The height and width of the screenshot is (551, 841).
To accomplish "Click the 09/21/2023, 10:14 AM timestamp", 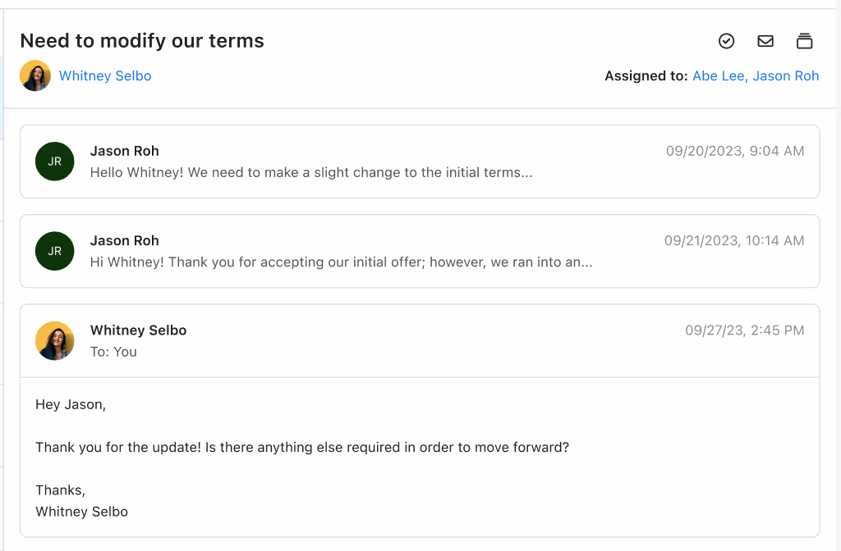I will pos(734,241).
